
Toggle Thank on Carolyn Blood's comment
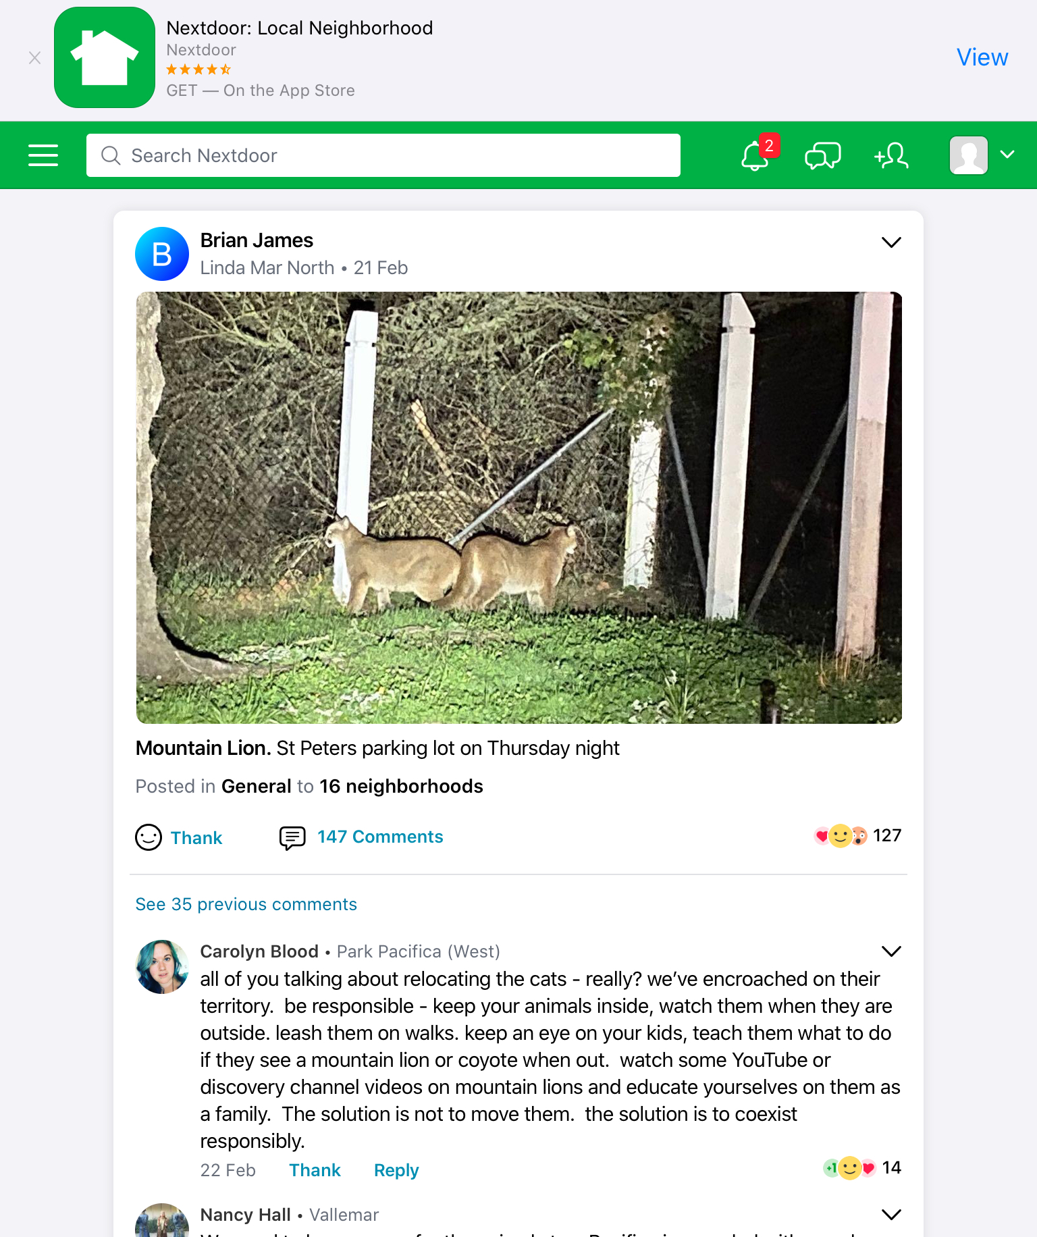315,1170
